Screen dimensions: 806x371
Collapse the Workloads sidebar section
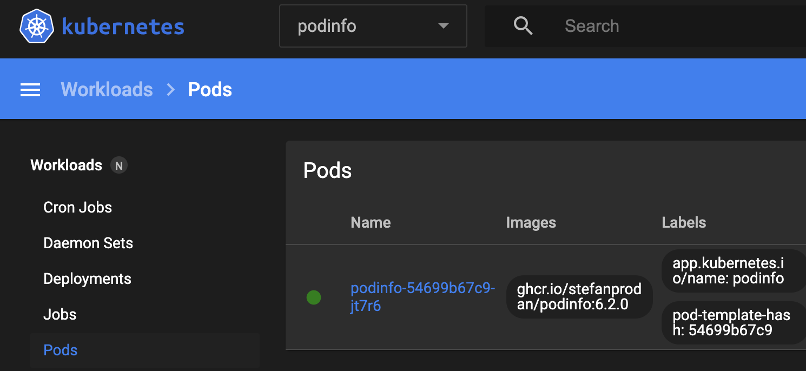point(66,165)
